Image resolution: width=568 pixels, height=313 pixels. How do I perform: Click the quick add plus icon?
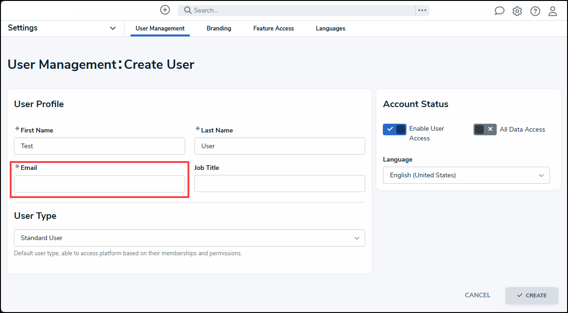[x=165, y=10]
